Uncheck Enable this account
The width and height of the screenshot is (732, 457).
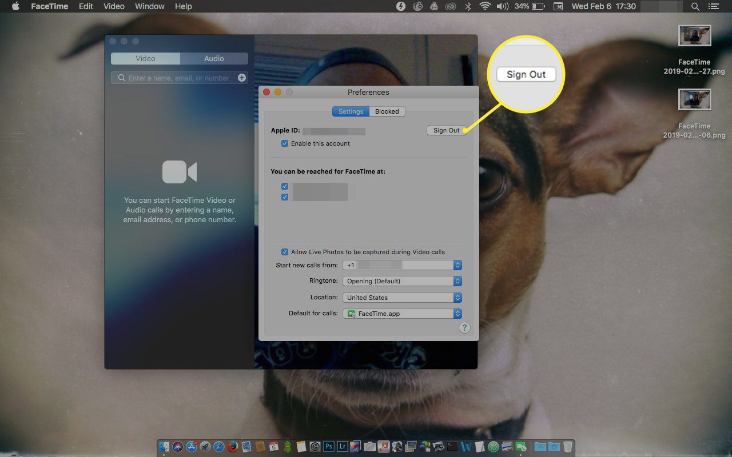(x=285, y=143)
